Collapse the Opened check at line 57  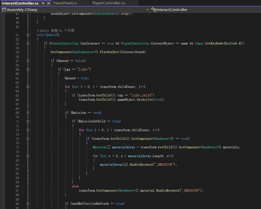pos(28,61)
